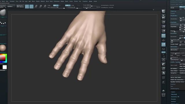
Task: Toggle the Mrgb mode
Action: pos(49,5)
